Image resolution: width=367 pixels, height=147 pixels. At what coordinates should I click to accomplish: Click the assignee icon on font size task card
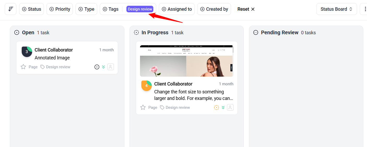(230, 108)
